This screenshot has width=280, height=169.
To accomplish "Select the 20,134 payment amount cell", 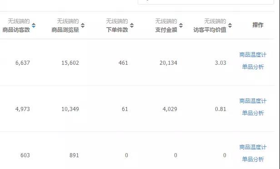I will (168, 63).
